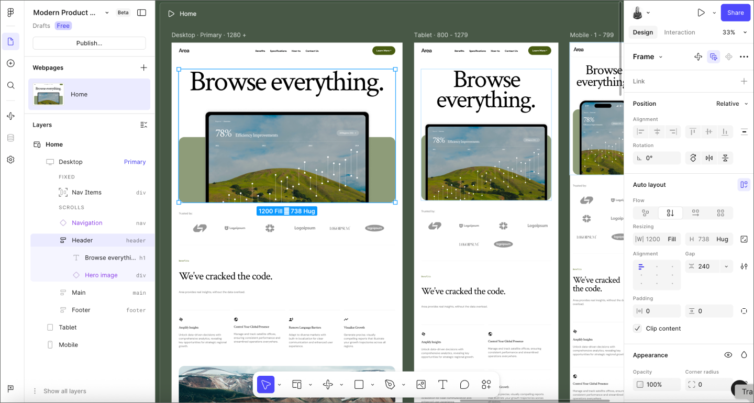Click the Share button
The image size is (754, 403).
click(x=735, y=13)
